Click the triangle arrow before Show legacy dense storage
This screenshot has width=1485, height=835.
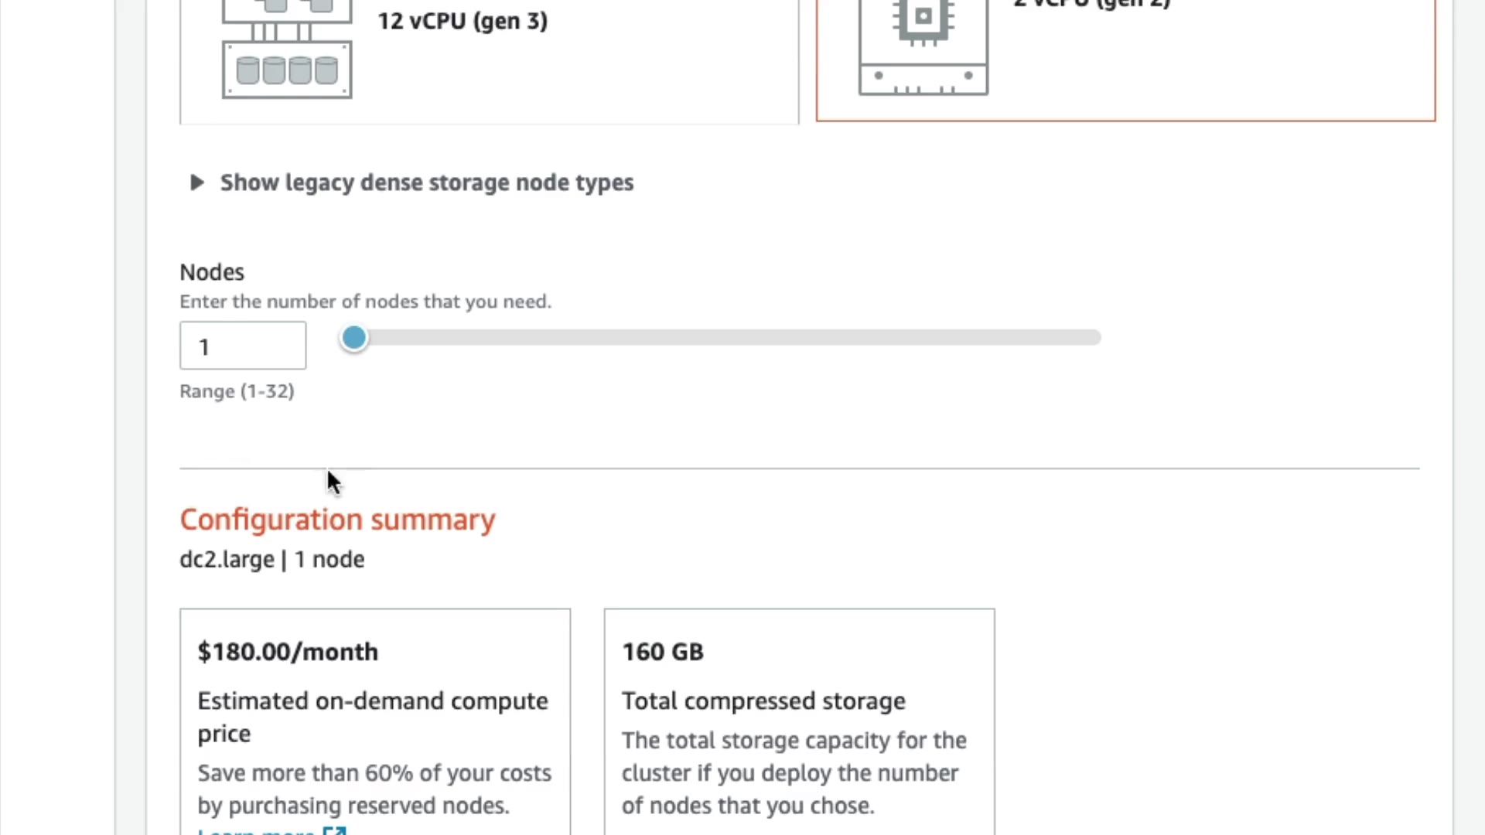pyautogui.click(x=196, y=182)
